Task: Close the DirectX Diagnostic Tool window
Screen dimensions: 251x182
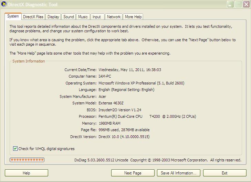Action: tap(247, 4)
